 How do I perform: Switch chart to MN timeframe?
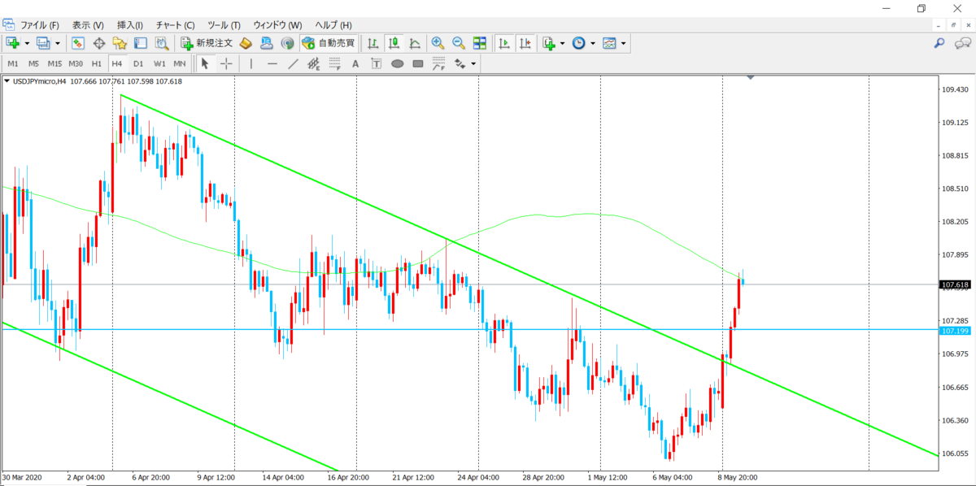tap(180, 63)
